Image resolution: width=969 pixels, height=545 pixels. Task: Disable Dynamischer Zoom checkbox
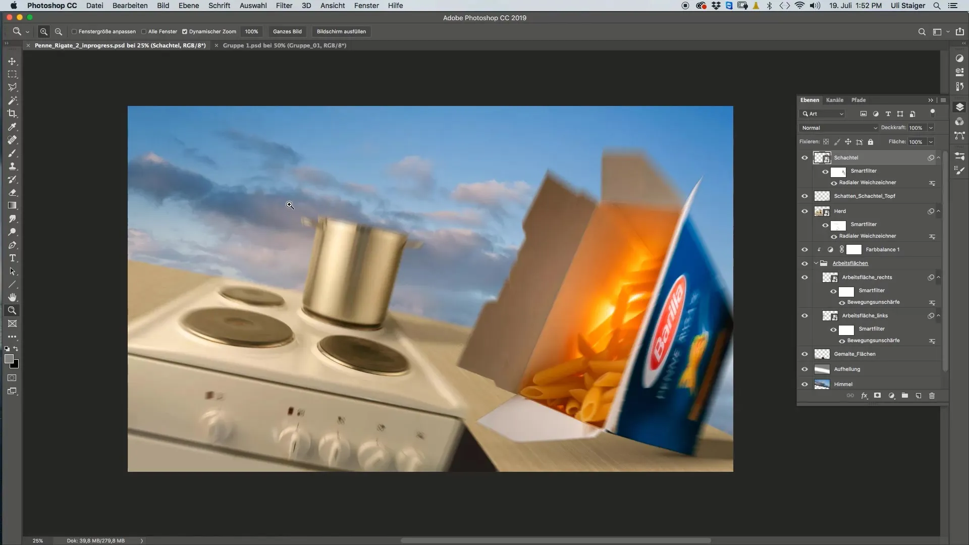point(185,31)
